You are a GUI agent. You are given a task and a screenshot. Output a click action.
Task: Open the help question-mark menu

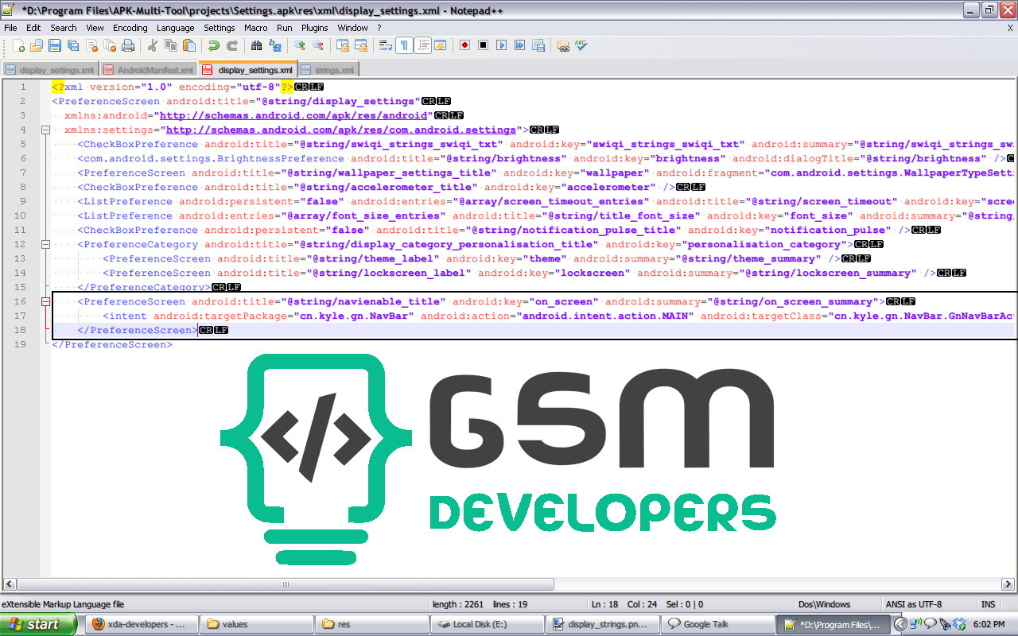click(379, 28)
